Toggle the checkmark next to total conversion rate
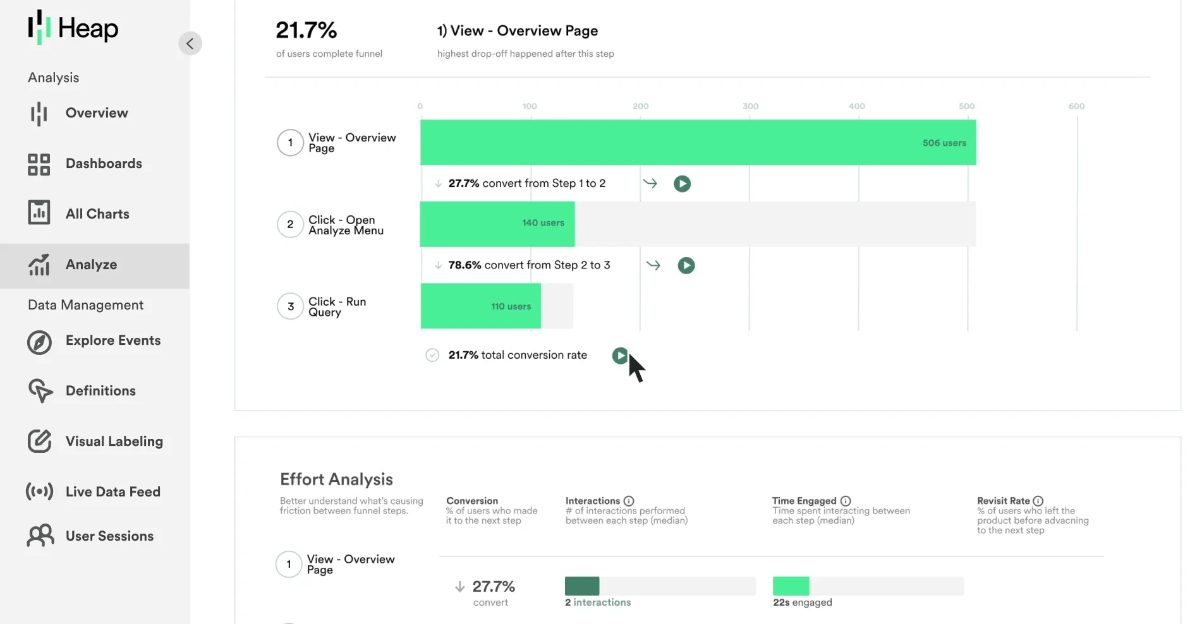Viewport: 1190px width, 624px height. click(x=432, y=355)
